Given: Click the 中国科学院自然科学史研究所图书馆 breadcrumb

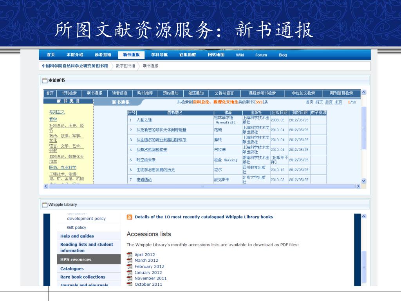Looking at the screenshot, I should 75,66.
